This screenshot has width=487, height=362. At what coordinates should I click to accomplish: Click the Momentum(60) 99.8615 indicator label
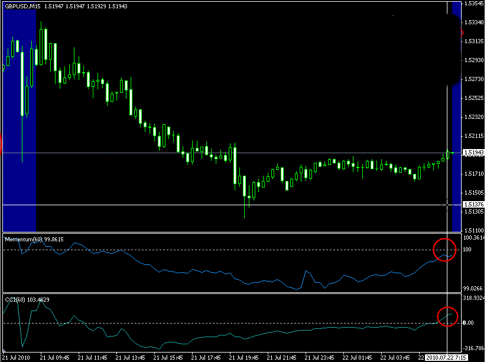(34, 239)
